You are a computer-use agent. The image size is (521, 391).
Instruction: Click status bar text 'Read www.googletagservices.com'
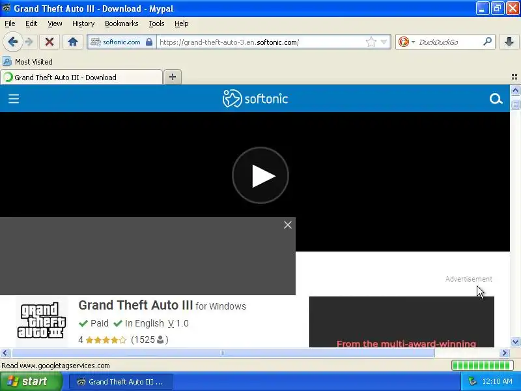55,366
